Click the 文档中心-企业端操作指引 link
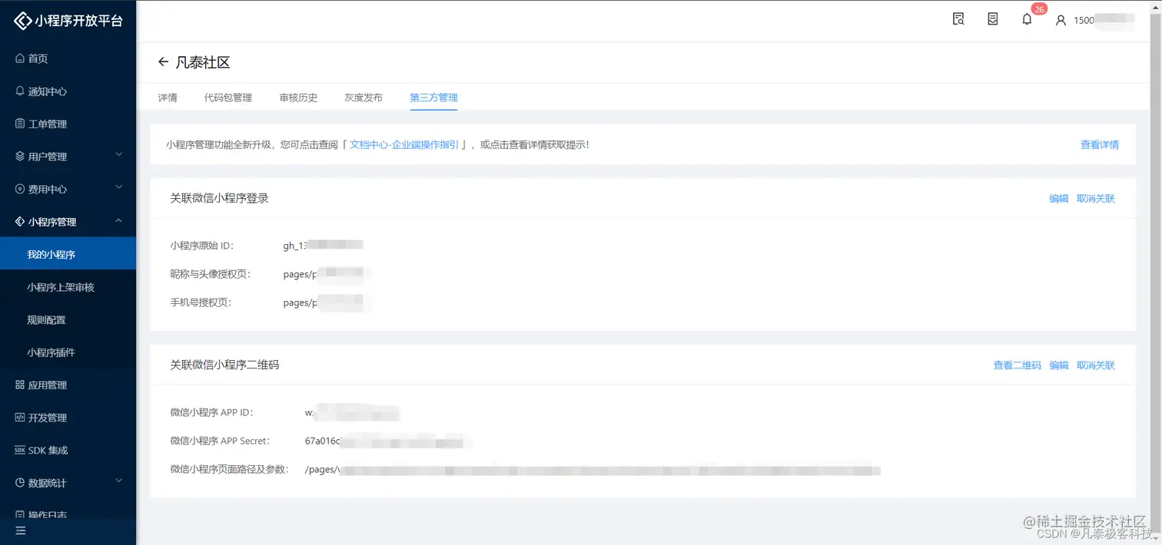Screen dimensions: 1162x545 point(404,144)
